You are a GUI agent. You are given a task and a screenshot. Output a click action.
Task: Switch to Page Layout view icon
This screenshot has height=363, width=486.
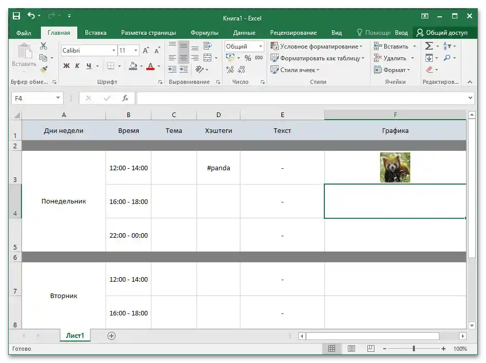pyautogui.click(x=351, y=349)
